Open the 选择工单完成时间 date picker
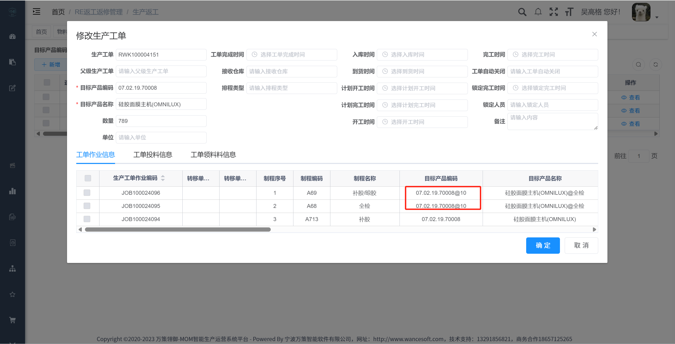The height and width of the screenshot is (344, 675). coord(292,54)
